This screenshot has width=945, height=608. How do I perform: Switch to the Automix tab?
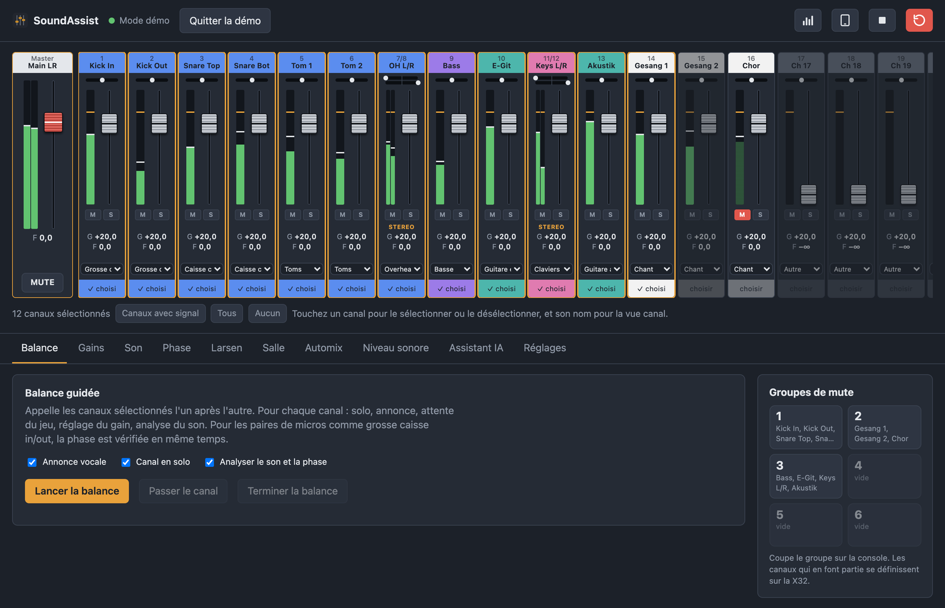click(x=324, y=348)
